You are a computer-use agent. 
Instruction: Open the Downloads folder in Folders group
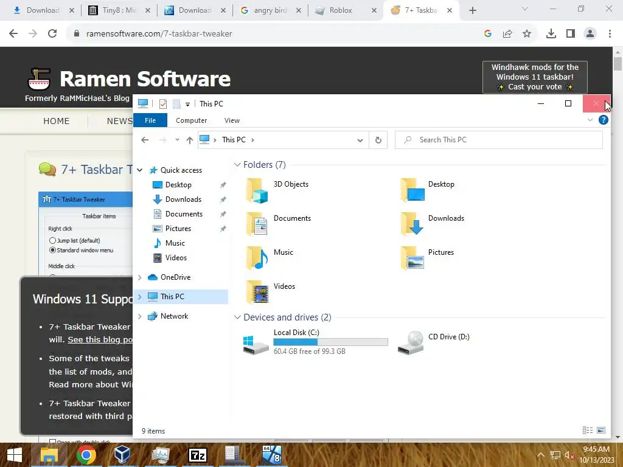(433, 224)
